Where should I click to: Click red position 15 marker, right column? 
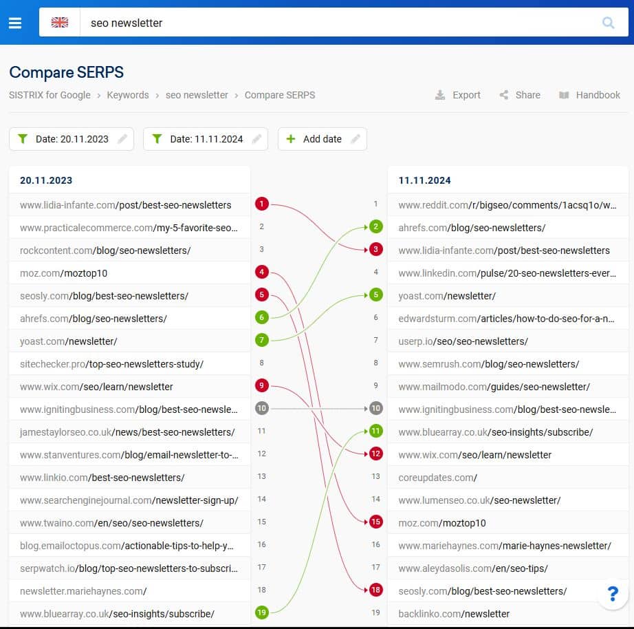[375, 522]
